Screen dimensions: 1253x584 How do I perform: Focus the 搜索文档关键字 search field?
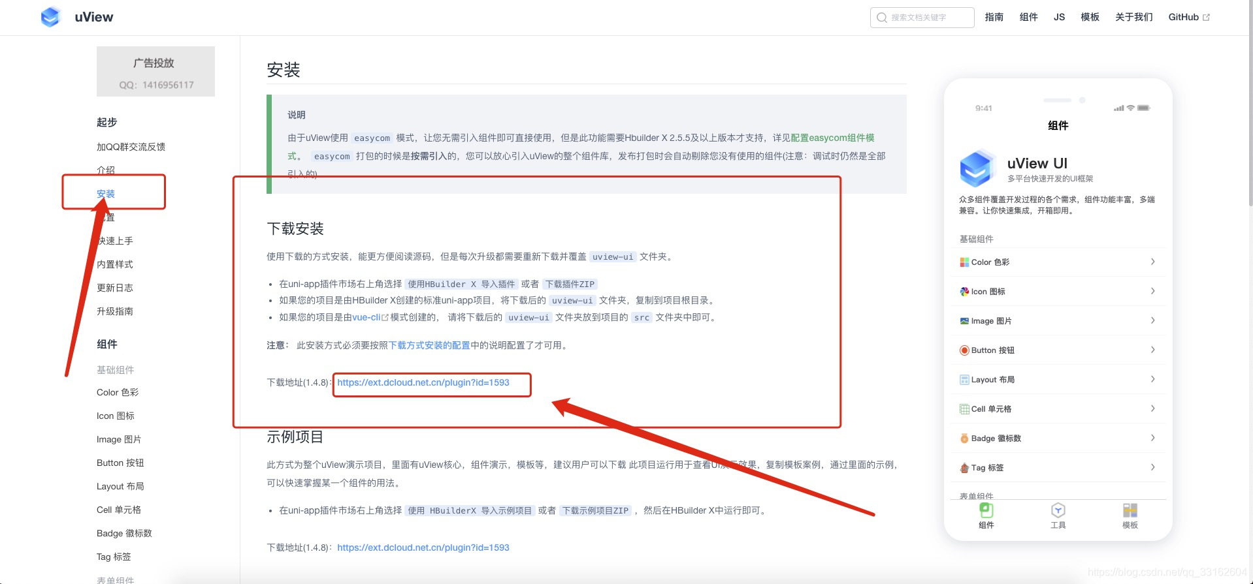pyautogui.click(x=922, y=18)
